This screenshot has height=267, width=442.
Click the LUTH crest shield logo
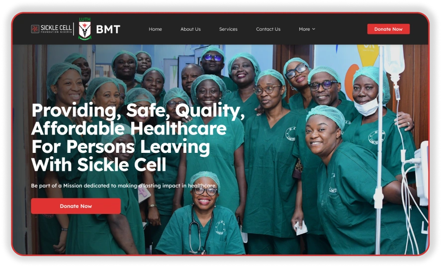coord(85,30)
